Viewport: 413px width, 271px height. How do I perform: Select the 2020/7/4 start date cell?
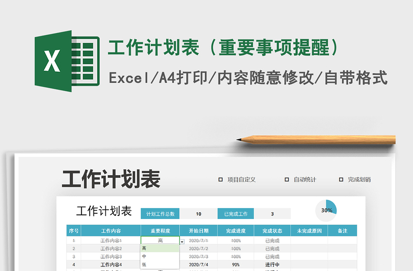tap(198, 264)
